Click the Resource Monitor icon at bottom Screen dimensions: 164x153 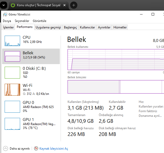click(x=36, y=149)
